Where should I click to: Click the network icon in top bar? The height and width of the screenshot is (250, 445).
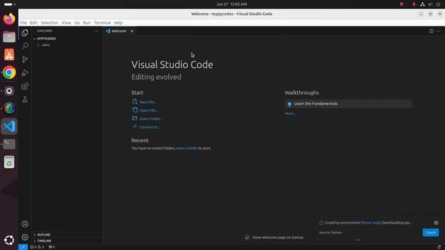[423, 4]
